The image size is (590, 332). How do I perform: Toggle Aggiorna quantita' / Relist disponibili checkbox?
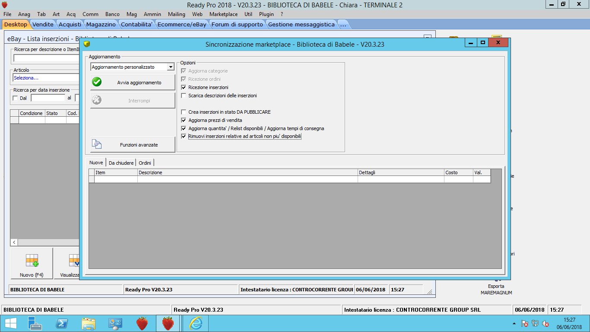click(x=184, y=128)
